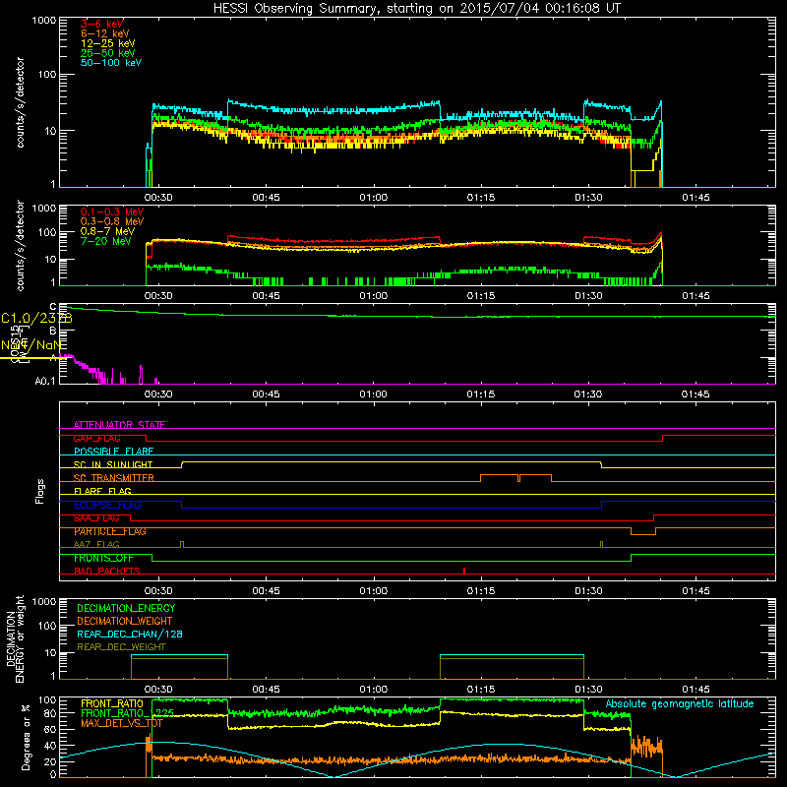Click the particle flag dip near 01:37
The height and width of the screenshot is (787, 787).
coord(643,531)
